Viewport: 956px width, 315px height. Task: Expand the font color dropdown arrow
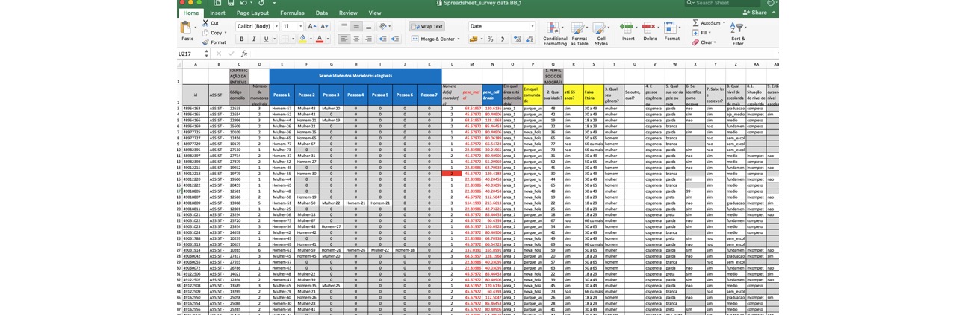pos(329,39)
